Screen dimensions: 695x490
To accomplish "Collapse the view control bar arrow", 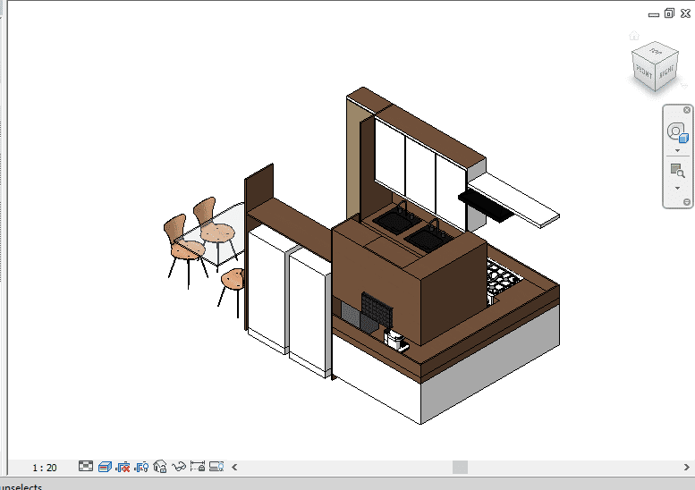I will point(235,467).
